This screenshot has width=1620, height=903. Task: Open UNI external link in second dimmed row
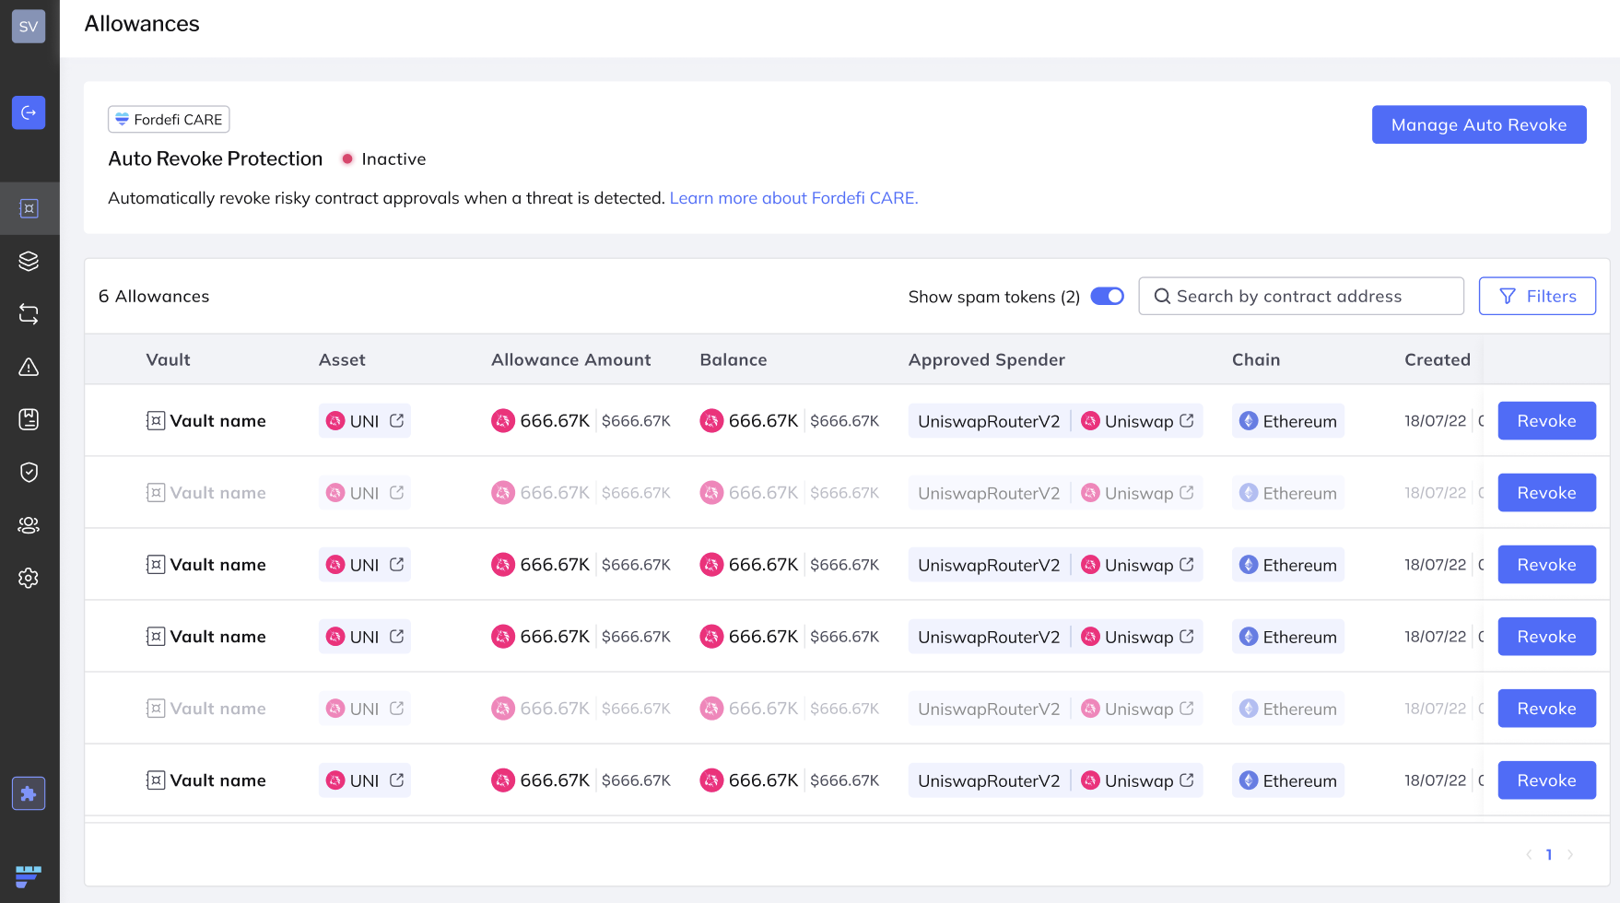(x=397, y=492)
